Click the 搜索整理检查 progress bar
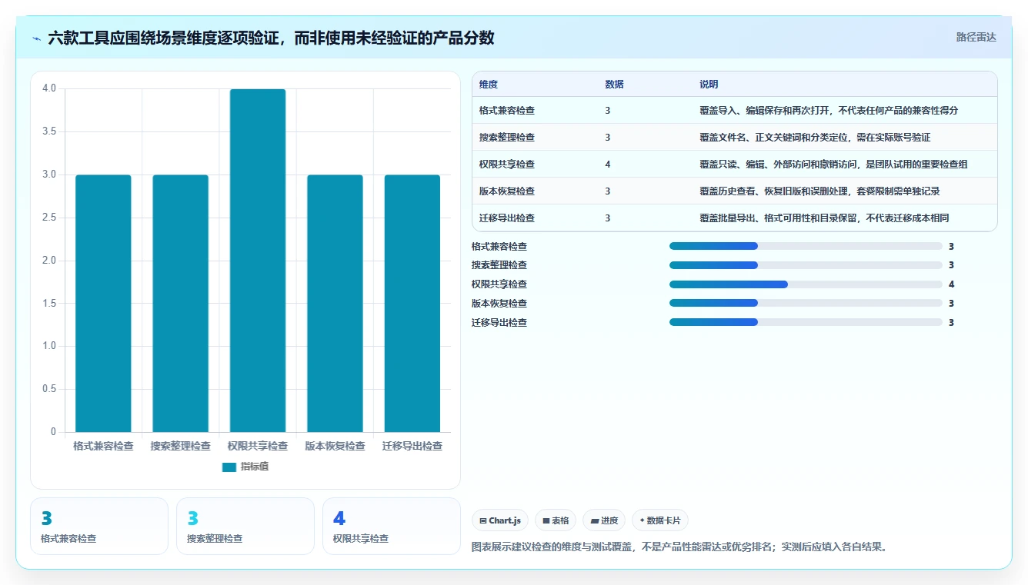This screenshot has height=585, width=1028. [806, 265]
